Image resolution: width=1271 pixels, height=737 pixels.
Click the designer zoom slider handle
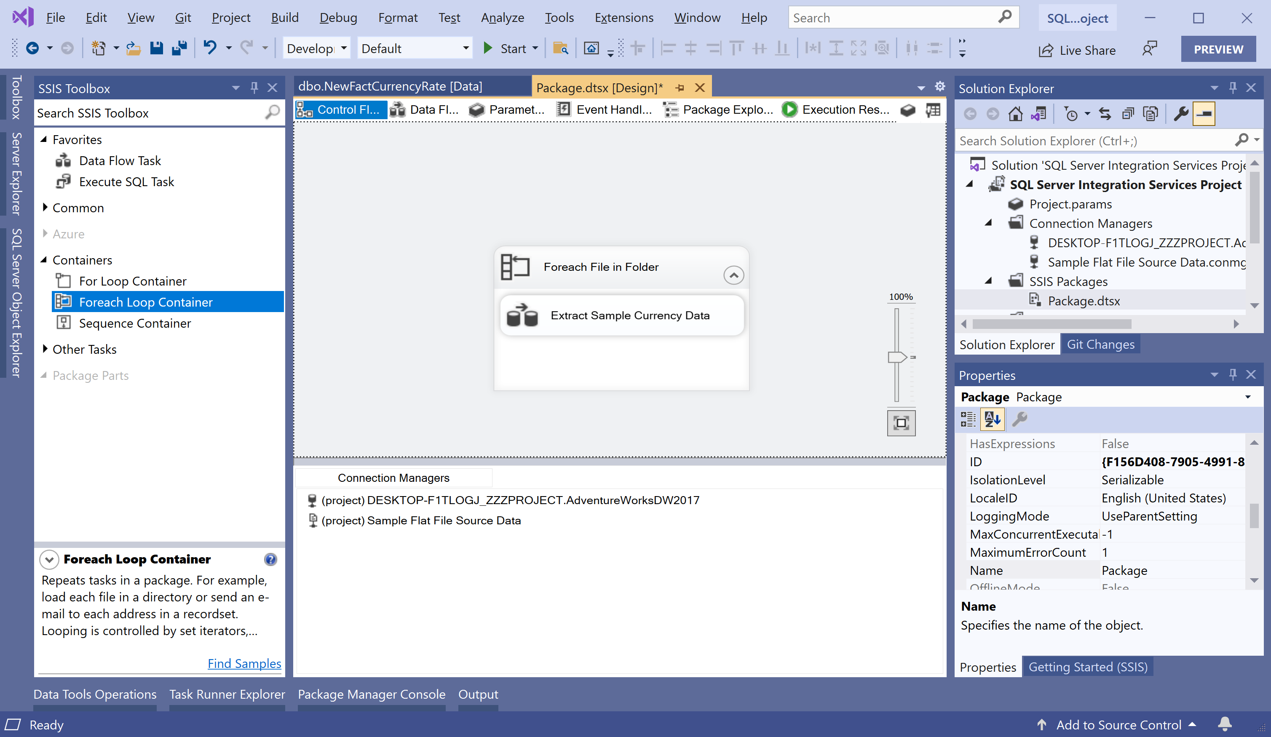(x=897, y=357)
